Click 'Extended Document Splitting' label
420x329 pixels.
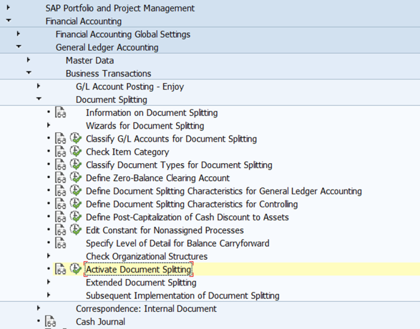141,283
